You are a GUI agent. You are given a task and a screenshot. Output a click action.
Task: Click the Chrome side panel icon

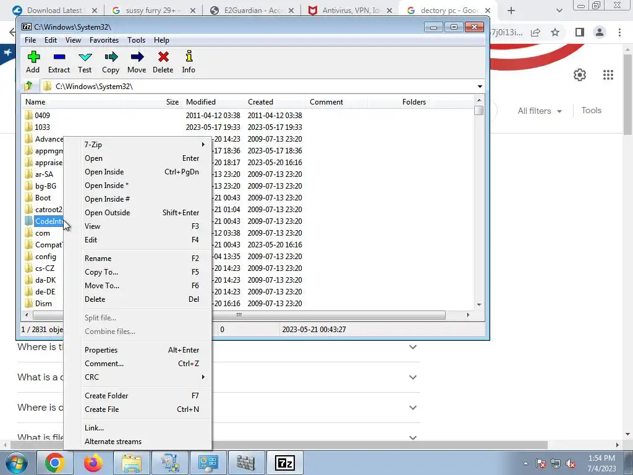point(580,32)
